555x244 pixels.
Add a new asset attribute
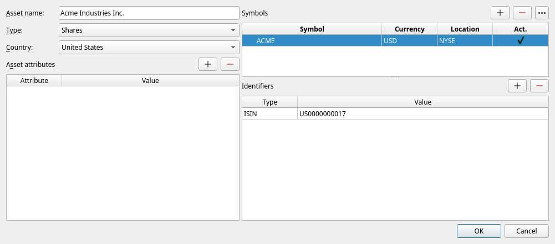coord(208,64)
